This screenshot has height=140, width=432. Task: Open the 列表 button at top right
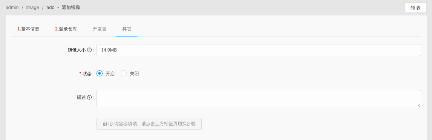[415, 8]
